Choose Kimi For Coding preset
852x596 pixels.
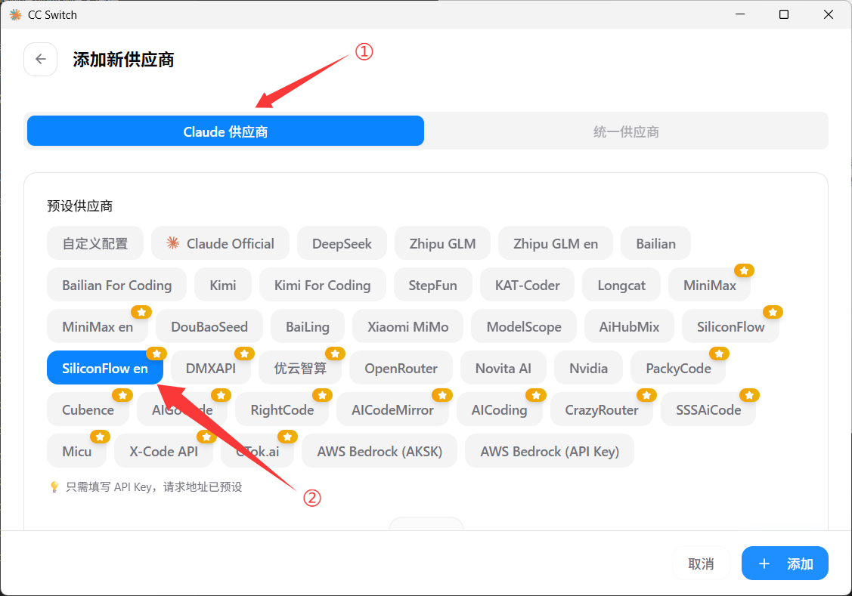click(322, 285)
